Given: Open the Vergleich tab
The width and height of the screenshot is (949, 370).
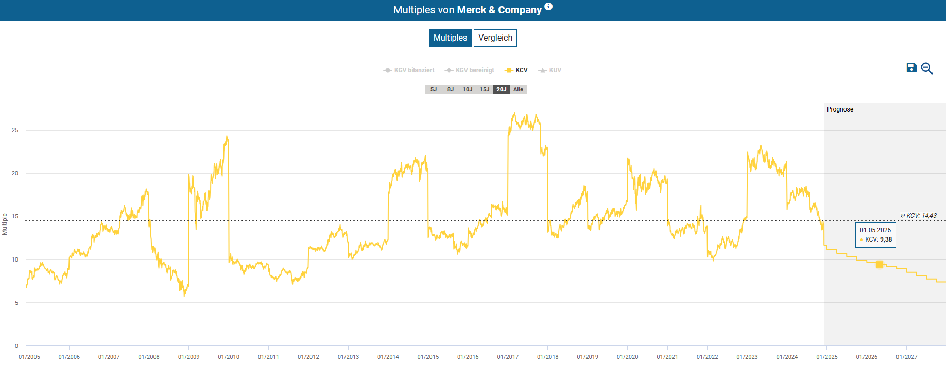Looking at the screenshot, I should coord(495,38).
